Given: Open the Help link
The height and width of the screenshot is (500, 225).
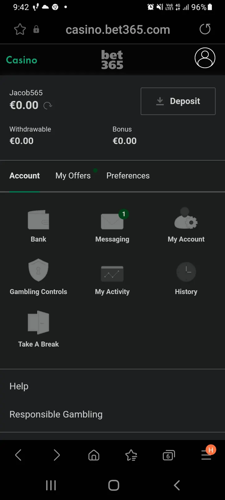Looking at the screenshot, I should [x=19, y=386].
